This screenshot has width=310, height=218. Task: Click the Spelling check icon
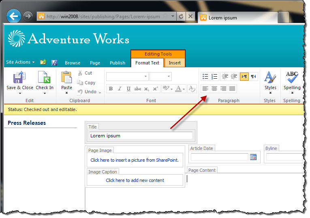click(x=292, y=77)
